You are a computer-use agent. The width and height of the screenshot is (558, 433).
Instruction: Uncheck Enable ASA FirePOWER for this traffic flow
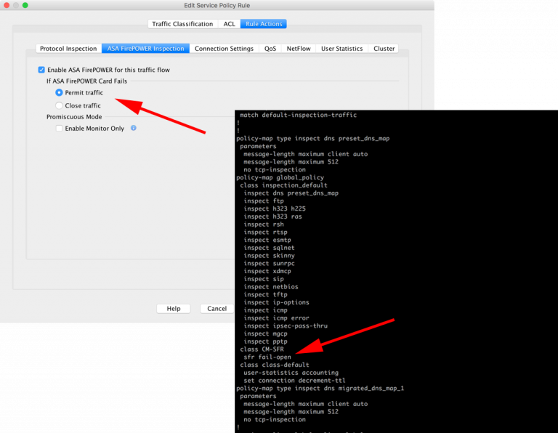41,70
